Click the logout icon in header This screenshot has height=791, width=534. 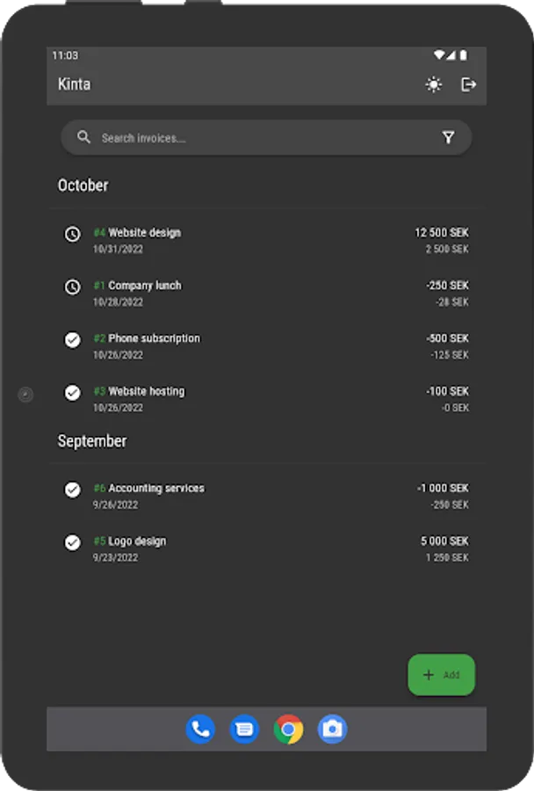pyautogui.click(x=469, y=84)
